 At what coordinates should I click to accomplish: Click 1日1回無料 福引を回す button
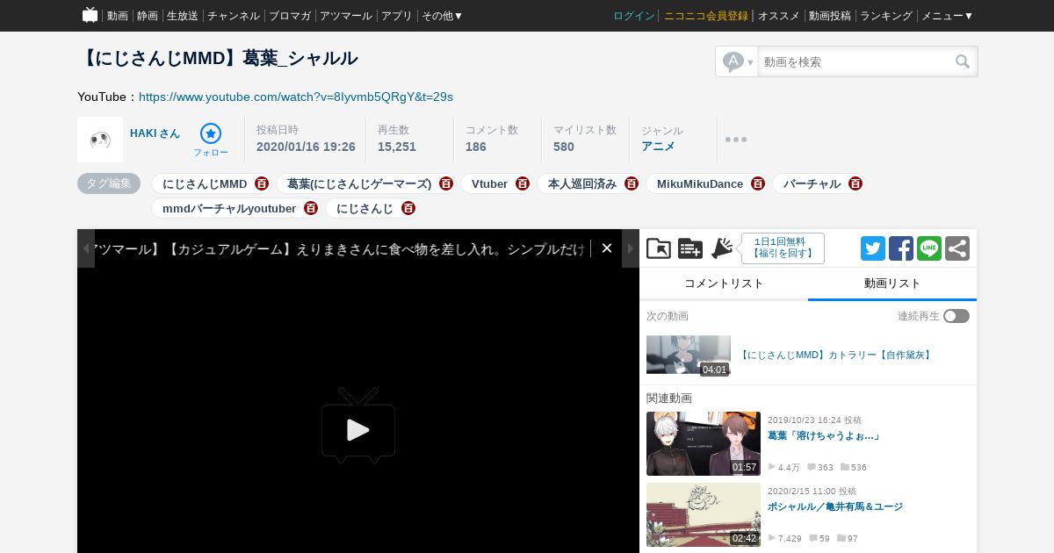tap(783, 248)
